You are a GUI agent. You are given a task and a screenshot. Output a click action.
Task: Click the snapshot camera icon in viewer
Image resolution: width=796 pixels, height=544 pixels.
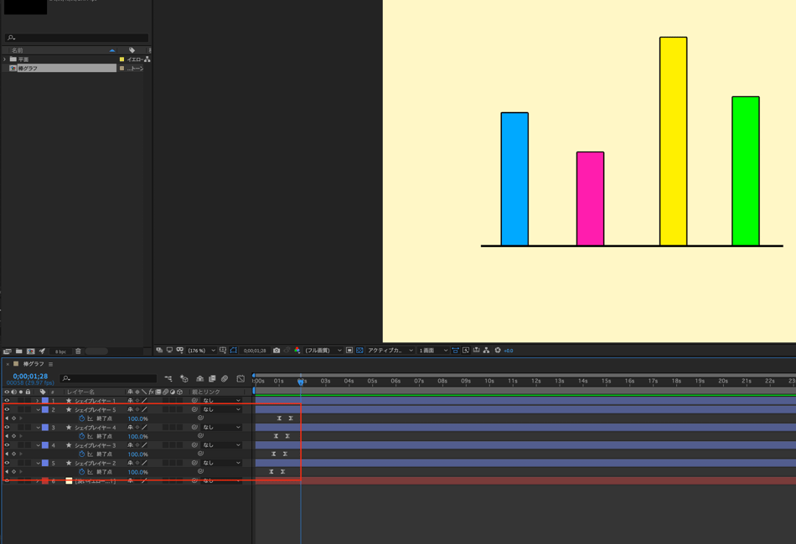(277, 351)
